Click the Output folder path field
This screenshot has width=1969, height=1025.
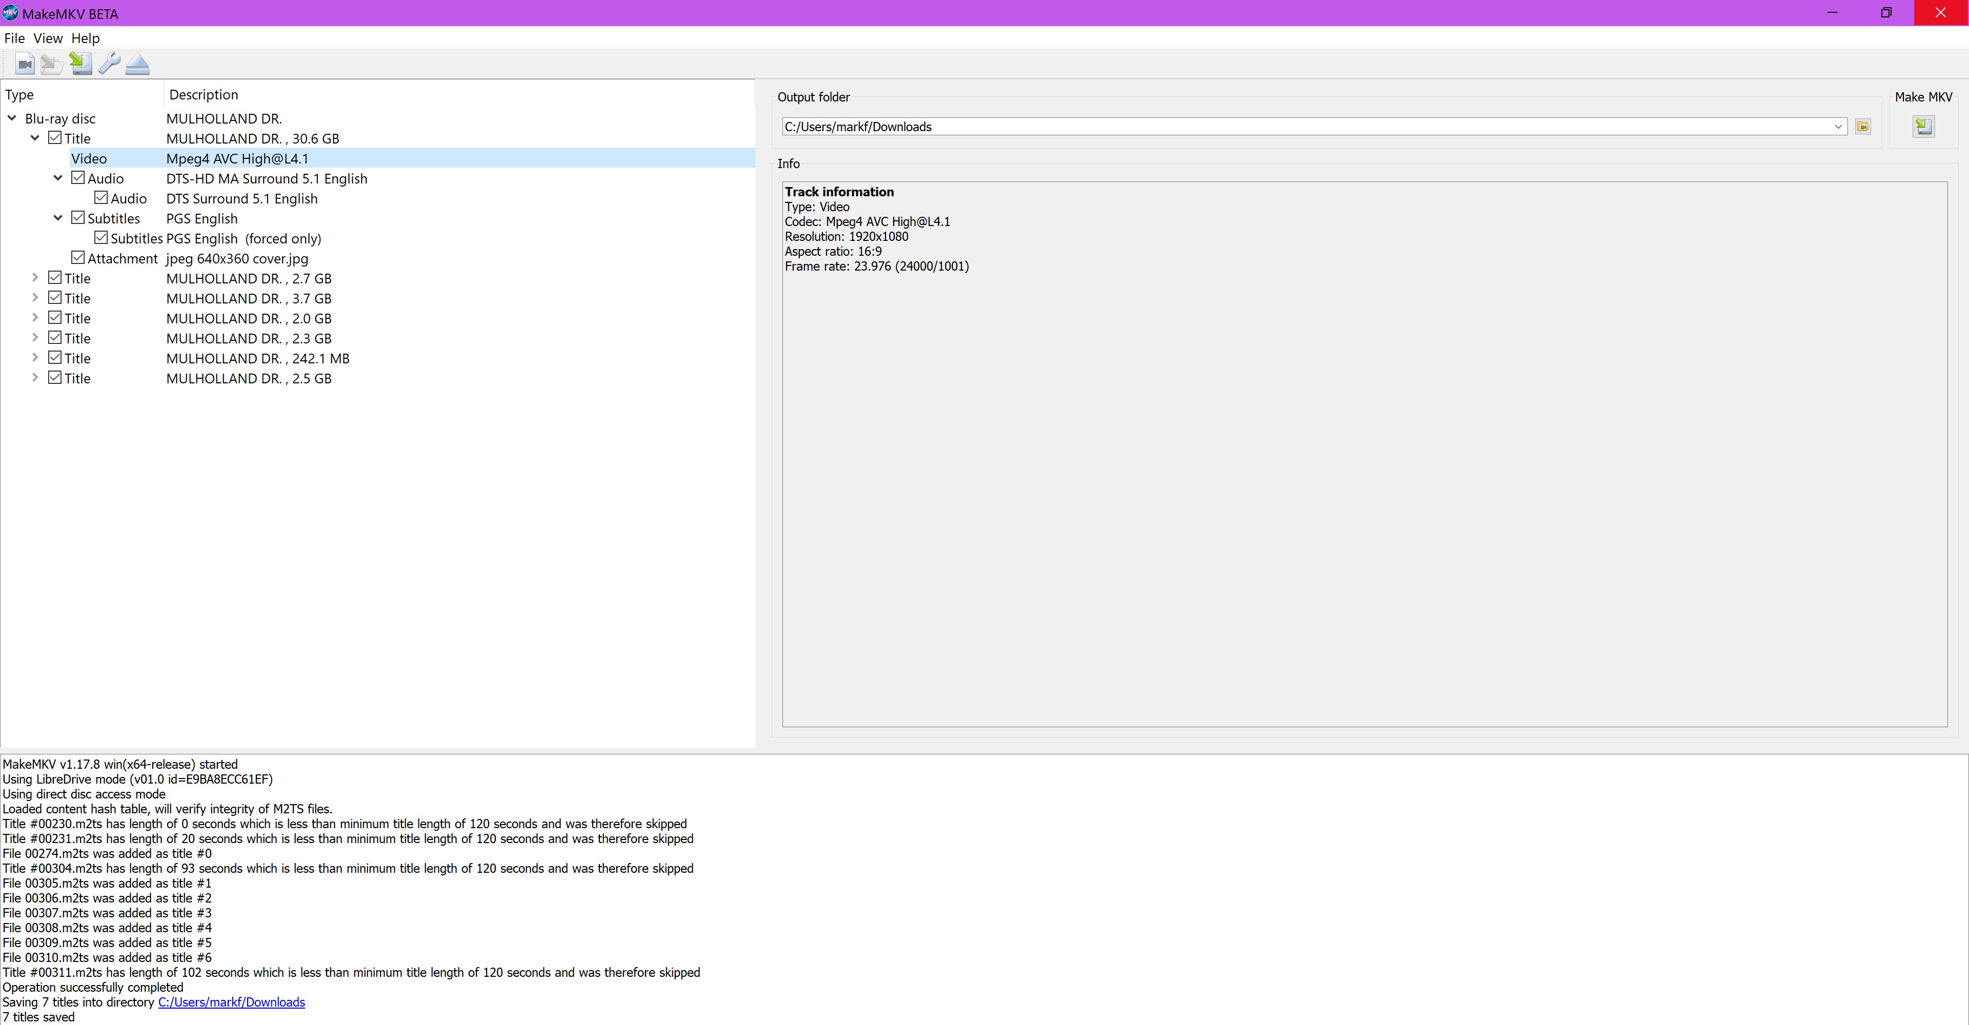(1314, 127)
